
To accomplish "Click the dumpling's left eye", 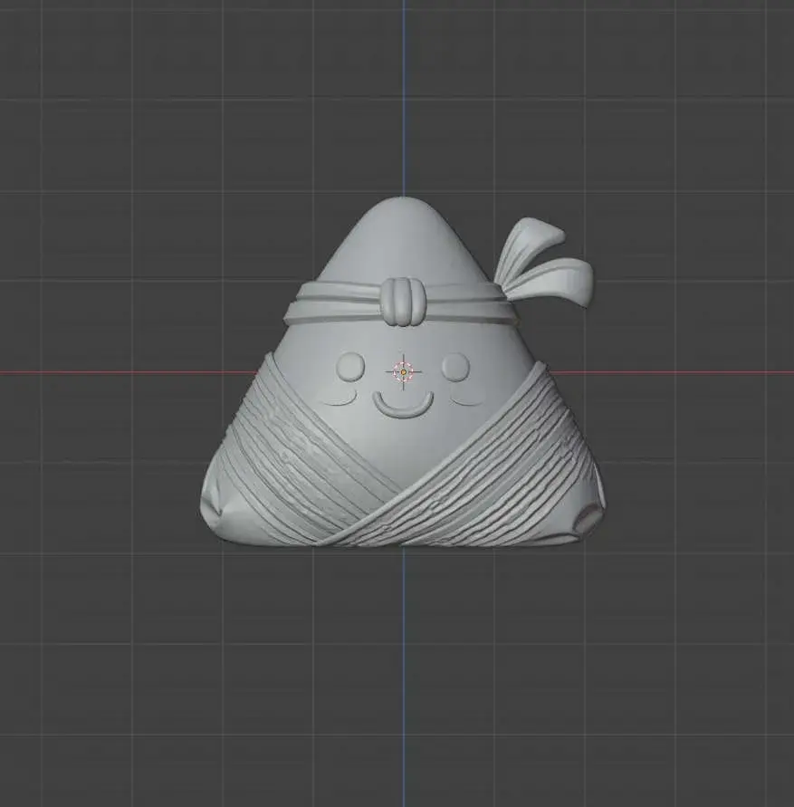I will pyautogui.click(x=351, y=365).
